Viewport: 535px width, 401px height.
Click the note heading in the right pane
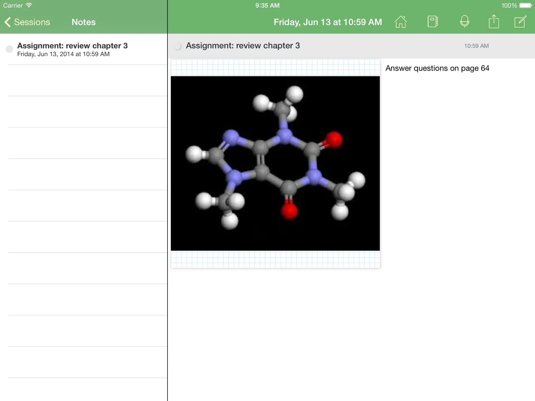coord(243,45)
